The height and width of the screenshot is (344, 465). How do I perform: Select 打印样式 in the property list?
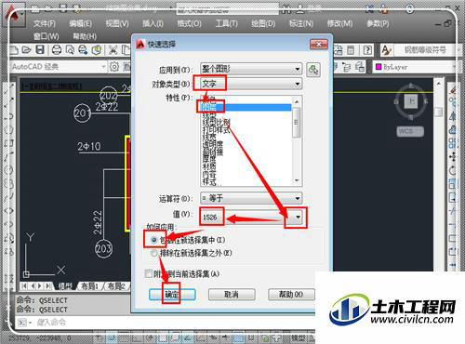coord(217,129)
